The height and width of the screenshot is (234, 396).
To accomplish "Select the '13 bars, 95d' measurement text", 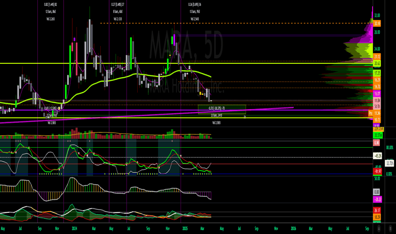I will coord(195,11).
